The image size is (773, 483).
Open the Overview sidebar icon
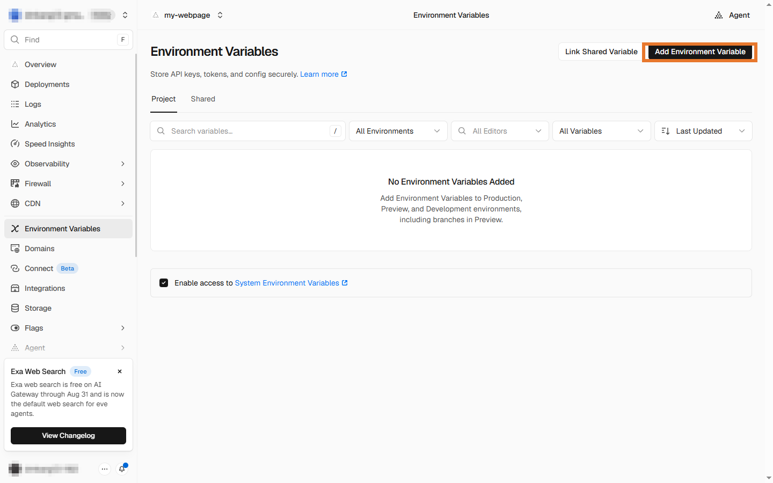(x=15, y=64)
